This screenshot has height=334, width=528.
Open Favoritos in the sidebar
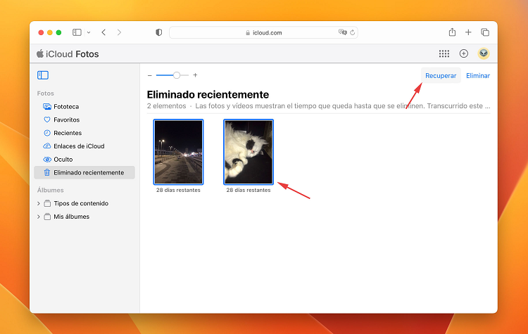(66, 120)
